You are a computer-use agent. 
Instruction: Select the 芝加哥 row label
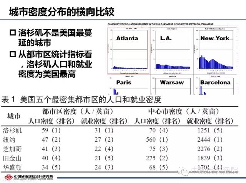[12, 149]
